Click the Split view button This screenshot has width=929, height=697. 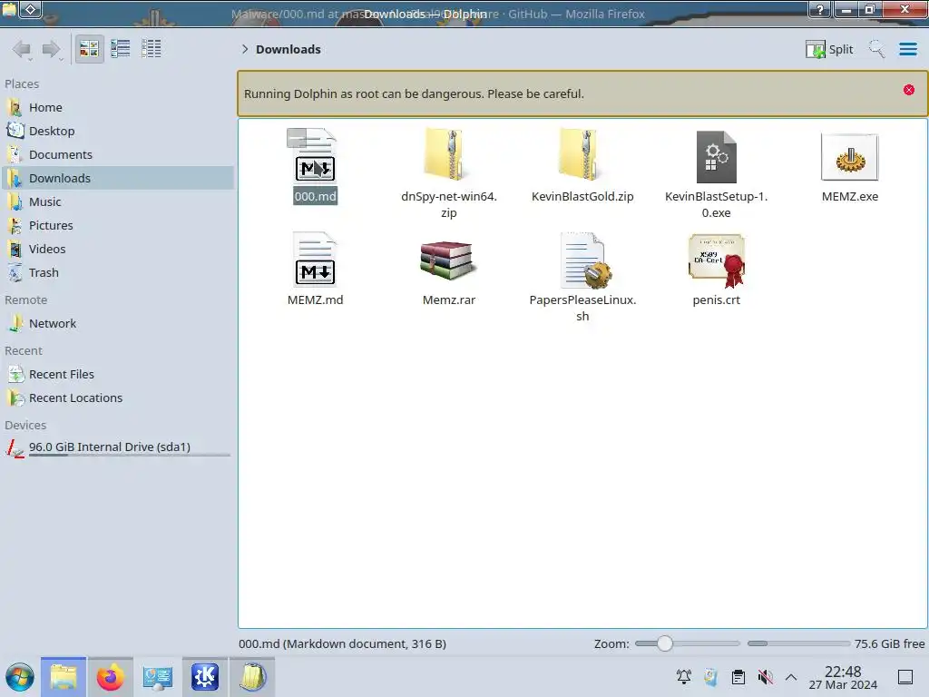point(829,49)
